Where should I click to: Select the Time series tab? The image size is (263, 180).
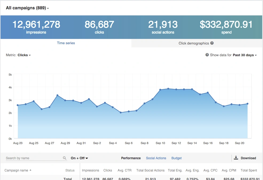click(66, 43)
